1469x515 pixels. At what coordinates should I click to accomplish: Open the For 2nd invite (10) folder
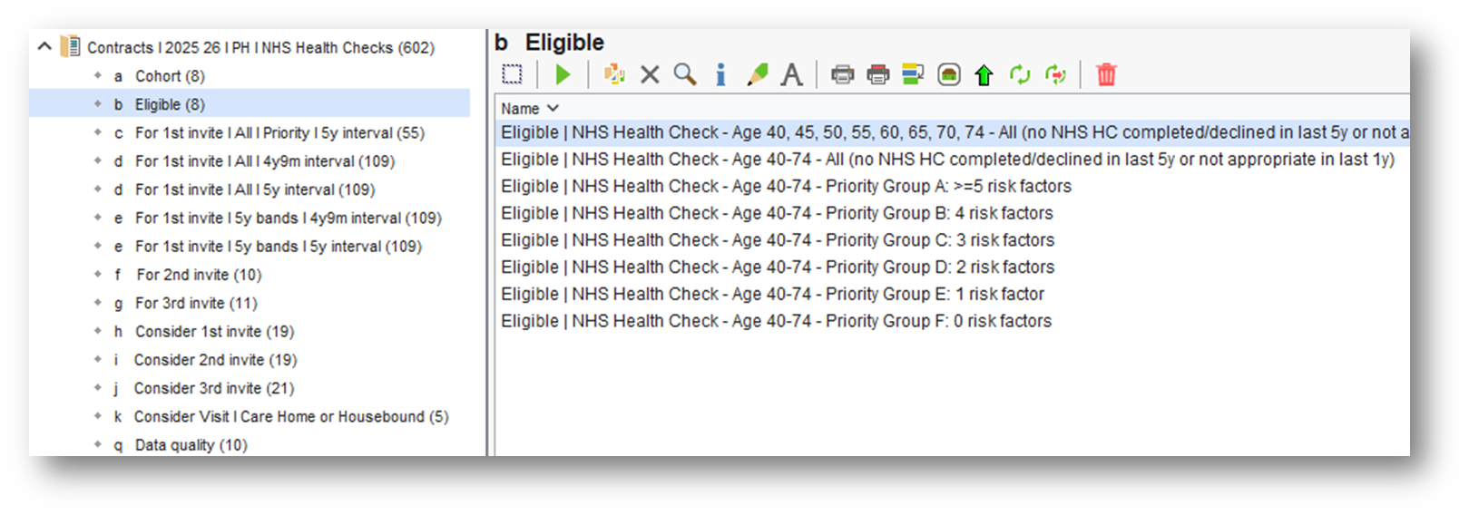(x=199, y=274)
